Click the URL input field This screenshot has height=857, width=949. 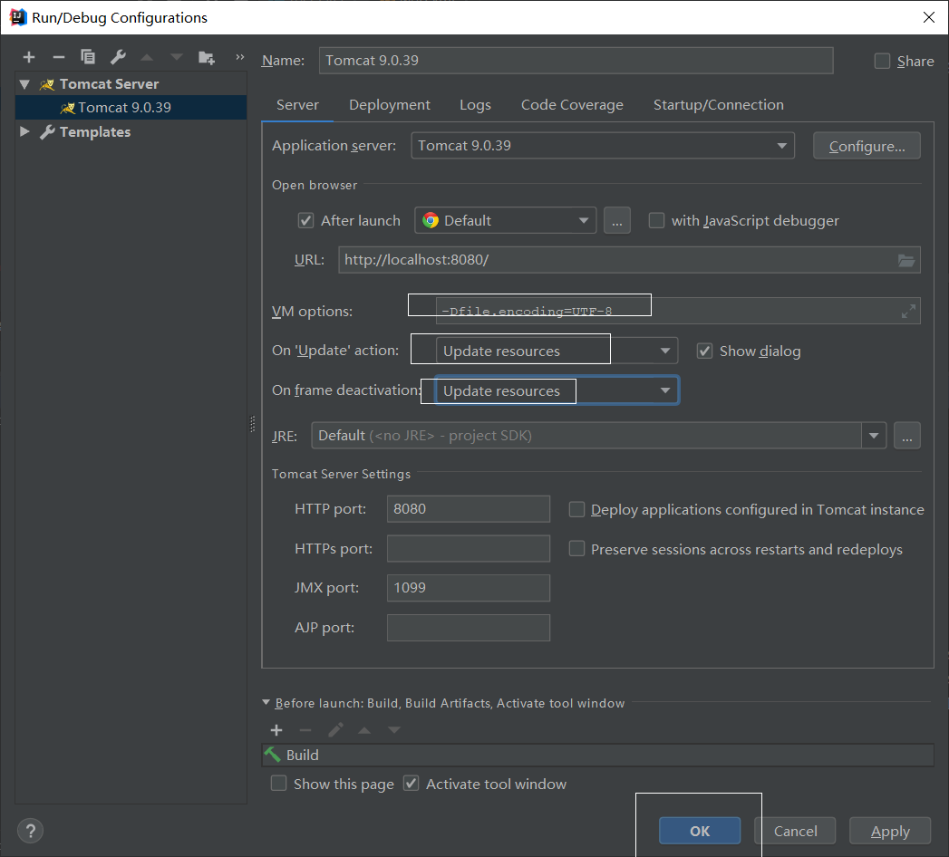click(629, 260)
